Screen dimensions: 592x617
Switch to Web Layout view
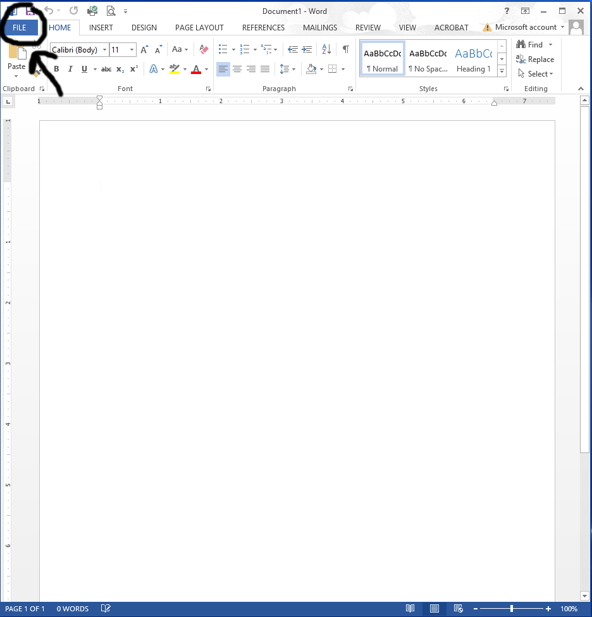coord(459,609)
